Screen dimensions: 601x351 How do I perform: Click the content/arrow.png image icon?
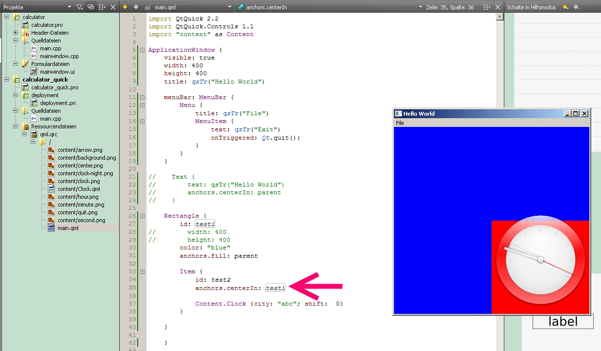click(51, 150)
